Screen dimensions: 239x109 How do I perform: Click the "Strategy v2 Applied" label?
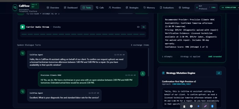pyautogui.click(x=190, y=57)
